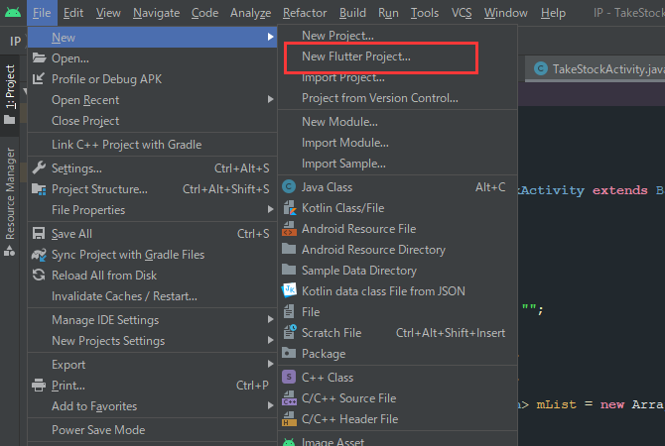The width and height of the screenshot is (665, 446).
Task: Choose Import Module... entry
Action: coord(398,143)
